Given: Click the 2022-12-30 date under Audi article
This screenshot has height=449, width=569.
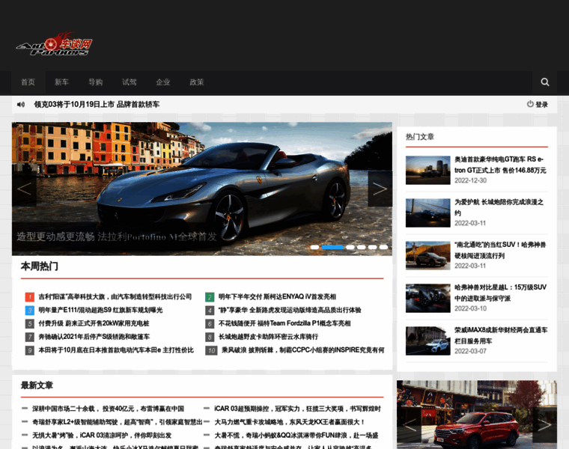Looking at the screenshot, I should tap(470, 180).
